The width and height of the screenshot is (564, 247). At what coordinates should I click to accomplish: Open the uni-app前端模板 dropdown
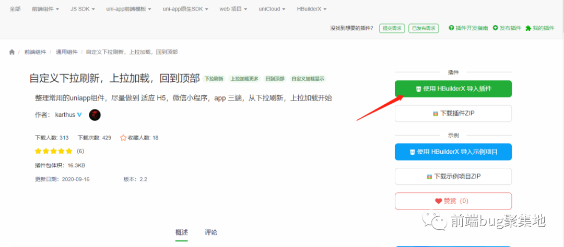tap(128, 9)
